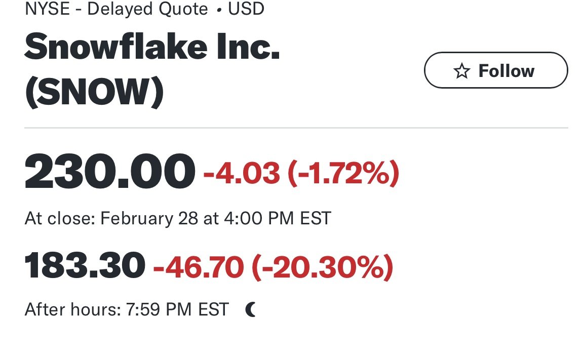Click the NYSE - Delayed Quote label
The image size is (584, 355).
click(x=116, y=9)
